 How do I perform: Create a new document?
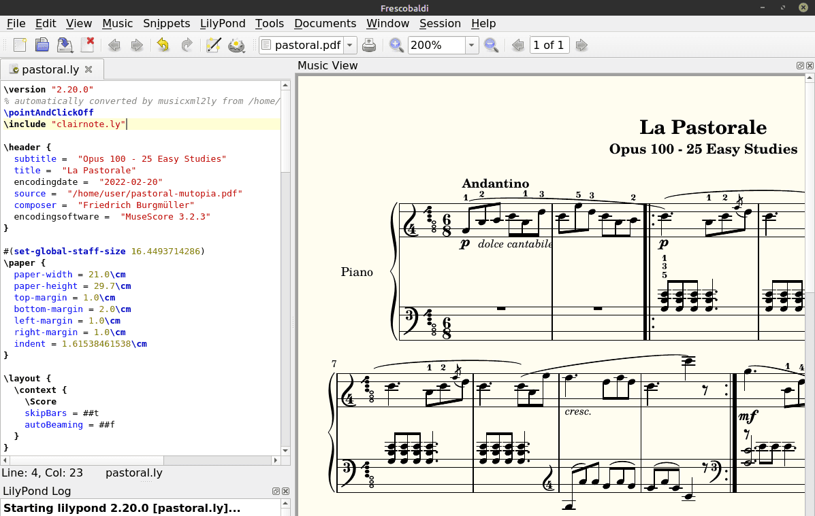point(20,46)
